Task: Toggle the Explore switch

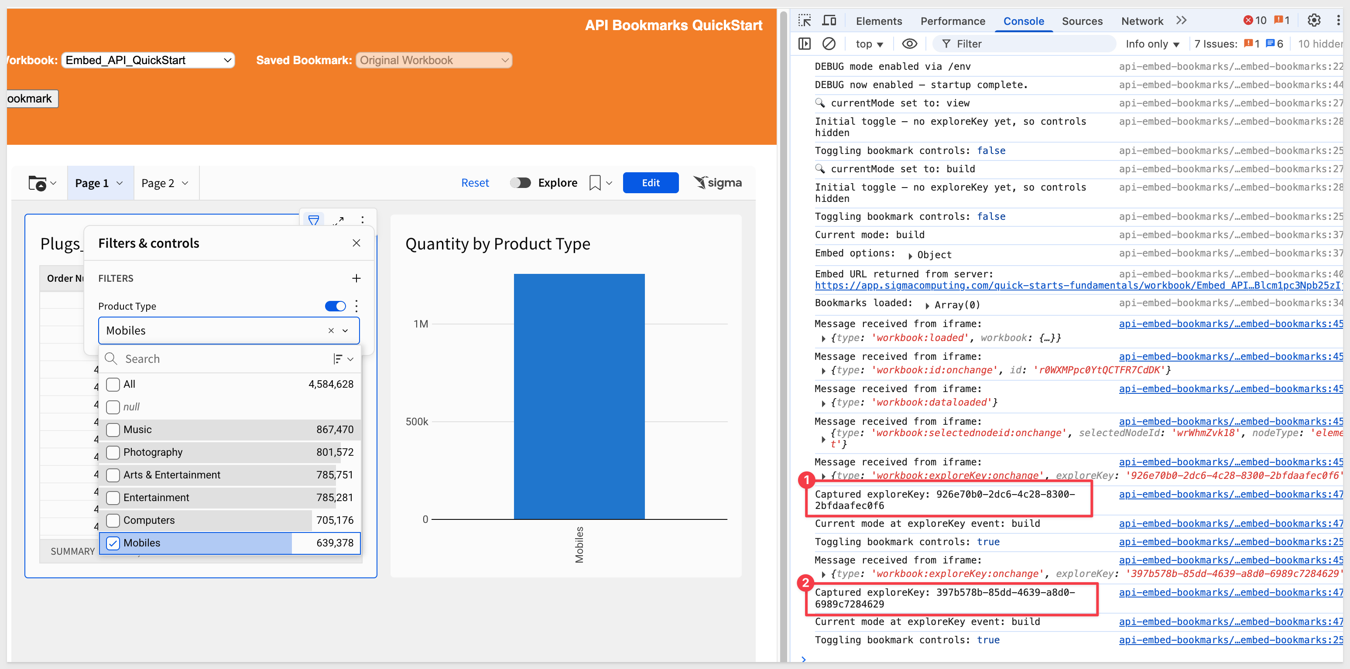Action: (521, 183)
